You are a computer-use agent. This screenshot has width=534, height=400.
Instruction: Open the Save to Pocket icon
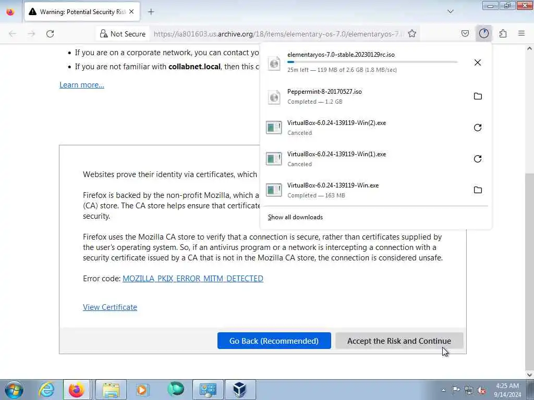[465, 33]
